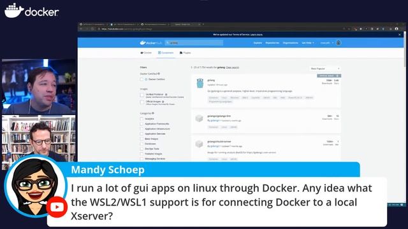The image size is (408, 229).
Task: Click the Official Images badge icon
Action: 163,102
